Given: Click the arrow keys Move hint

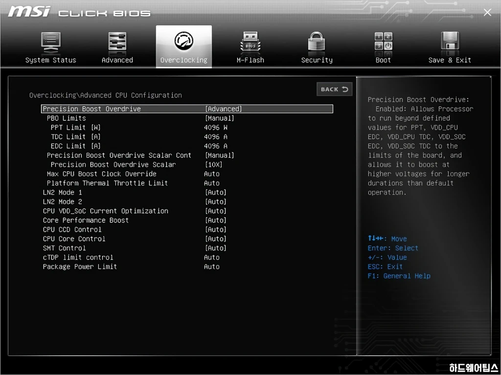Looking at the screenshot, I should click(387, 239).
